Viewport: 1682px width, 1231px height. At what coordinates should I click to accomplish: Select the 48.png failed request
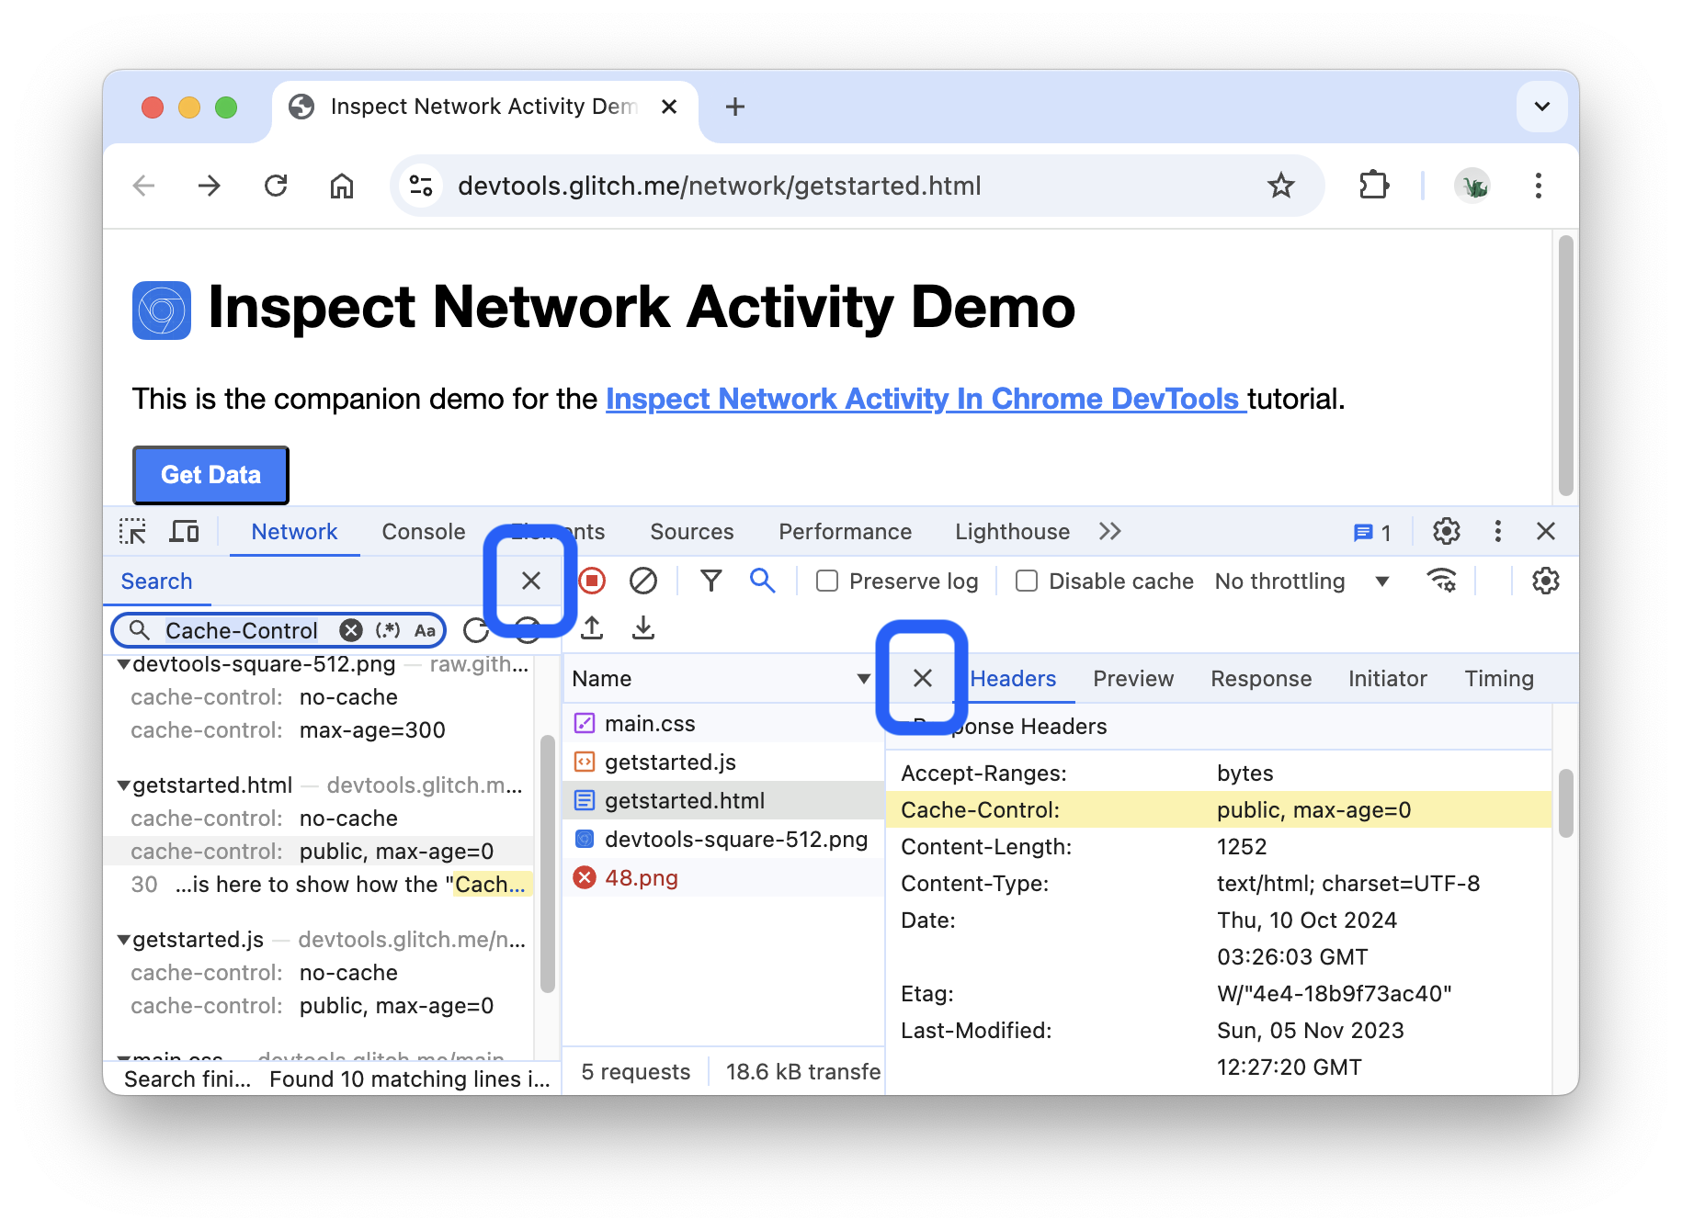pos(641,878)
